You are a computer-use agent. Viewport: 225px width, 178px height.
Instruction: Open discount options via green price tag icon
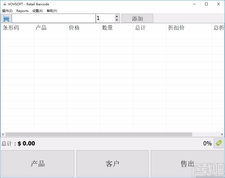pyautogui.click(x=219, y=143)
